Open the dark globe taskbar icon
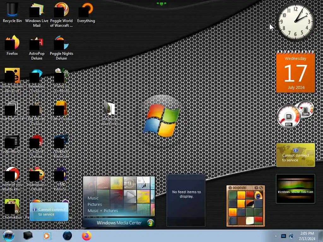The width and height of the screenshot is (323, 242). [x=68, y=236]
